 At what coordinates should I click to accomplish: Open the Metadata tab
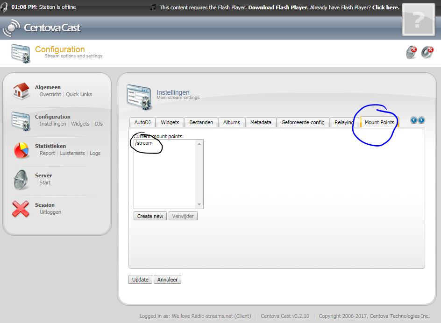[261, 122]
